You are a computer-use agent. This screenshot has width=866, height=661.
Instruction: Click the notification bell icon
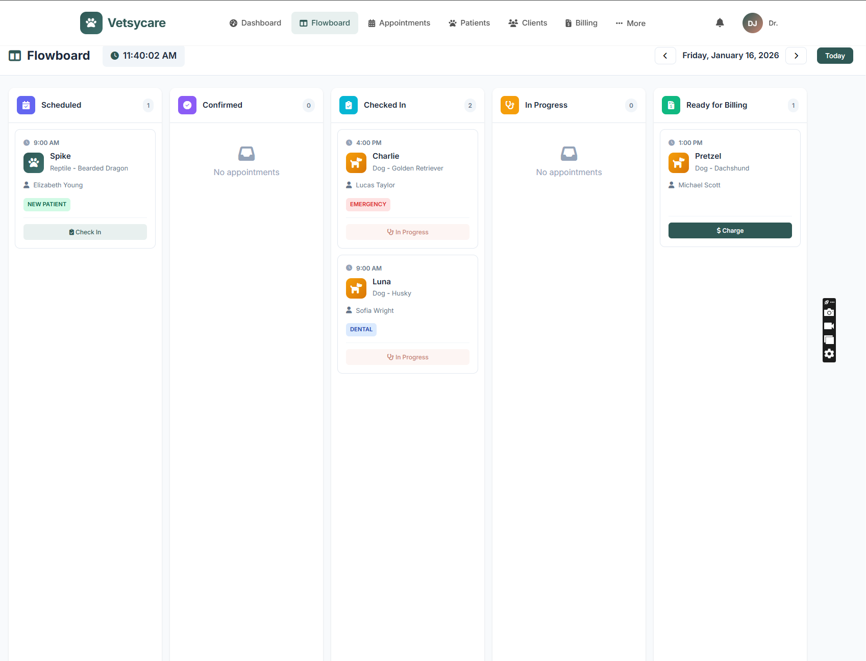tap(720, 23)
